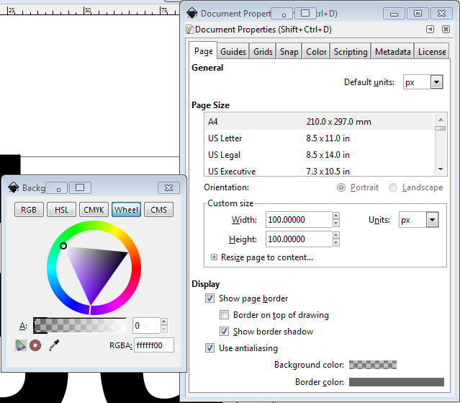Screen dimensions: 460x403
Task: Click the Document Properties dock panel icon
Action: (x=189, y=30)
